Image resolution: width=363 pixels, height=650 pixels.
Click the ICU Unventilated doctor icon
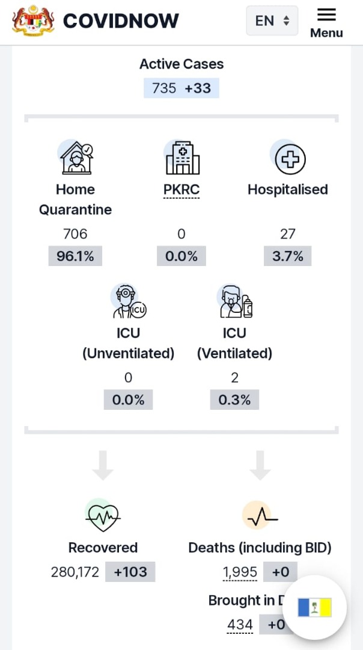129,301
